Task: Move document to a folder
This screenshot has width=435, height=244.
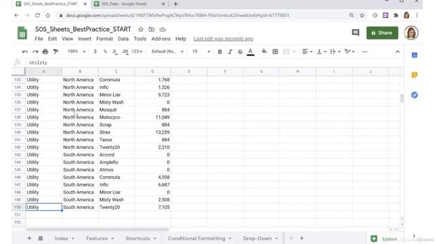Action: tap(152, 29)
